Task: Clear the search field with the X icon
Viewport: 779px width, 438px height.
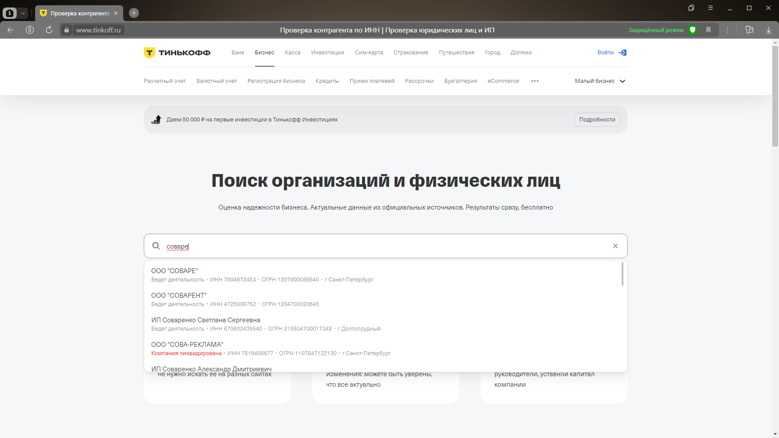Action: coord(615,246)
